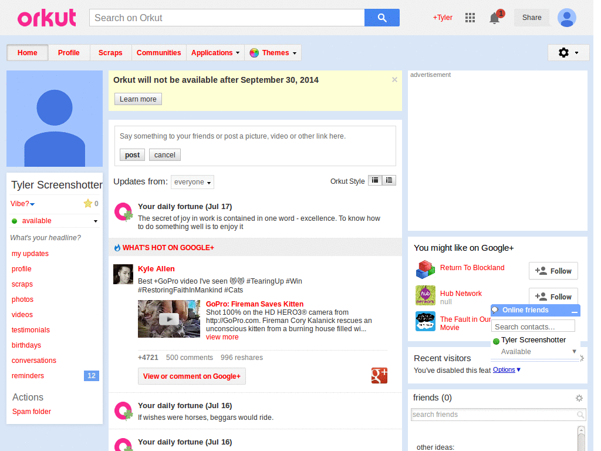Click the profile photo placeholder
Screen dimensions: 601x451
55,119
